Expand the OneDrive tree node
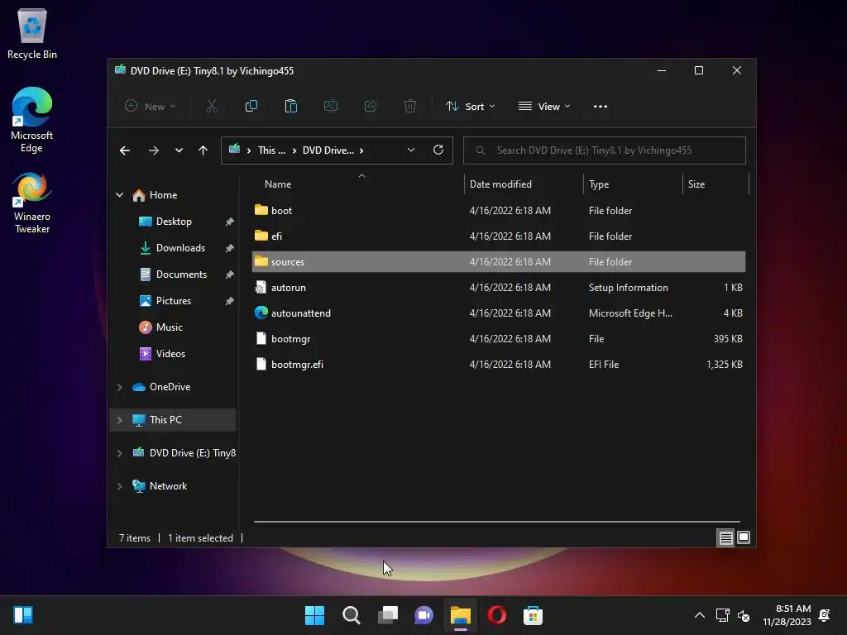 pos(119,387)
